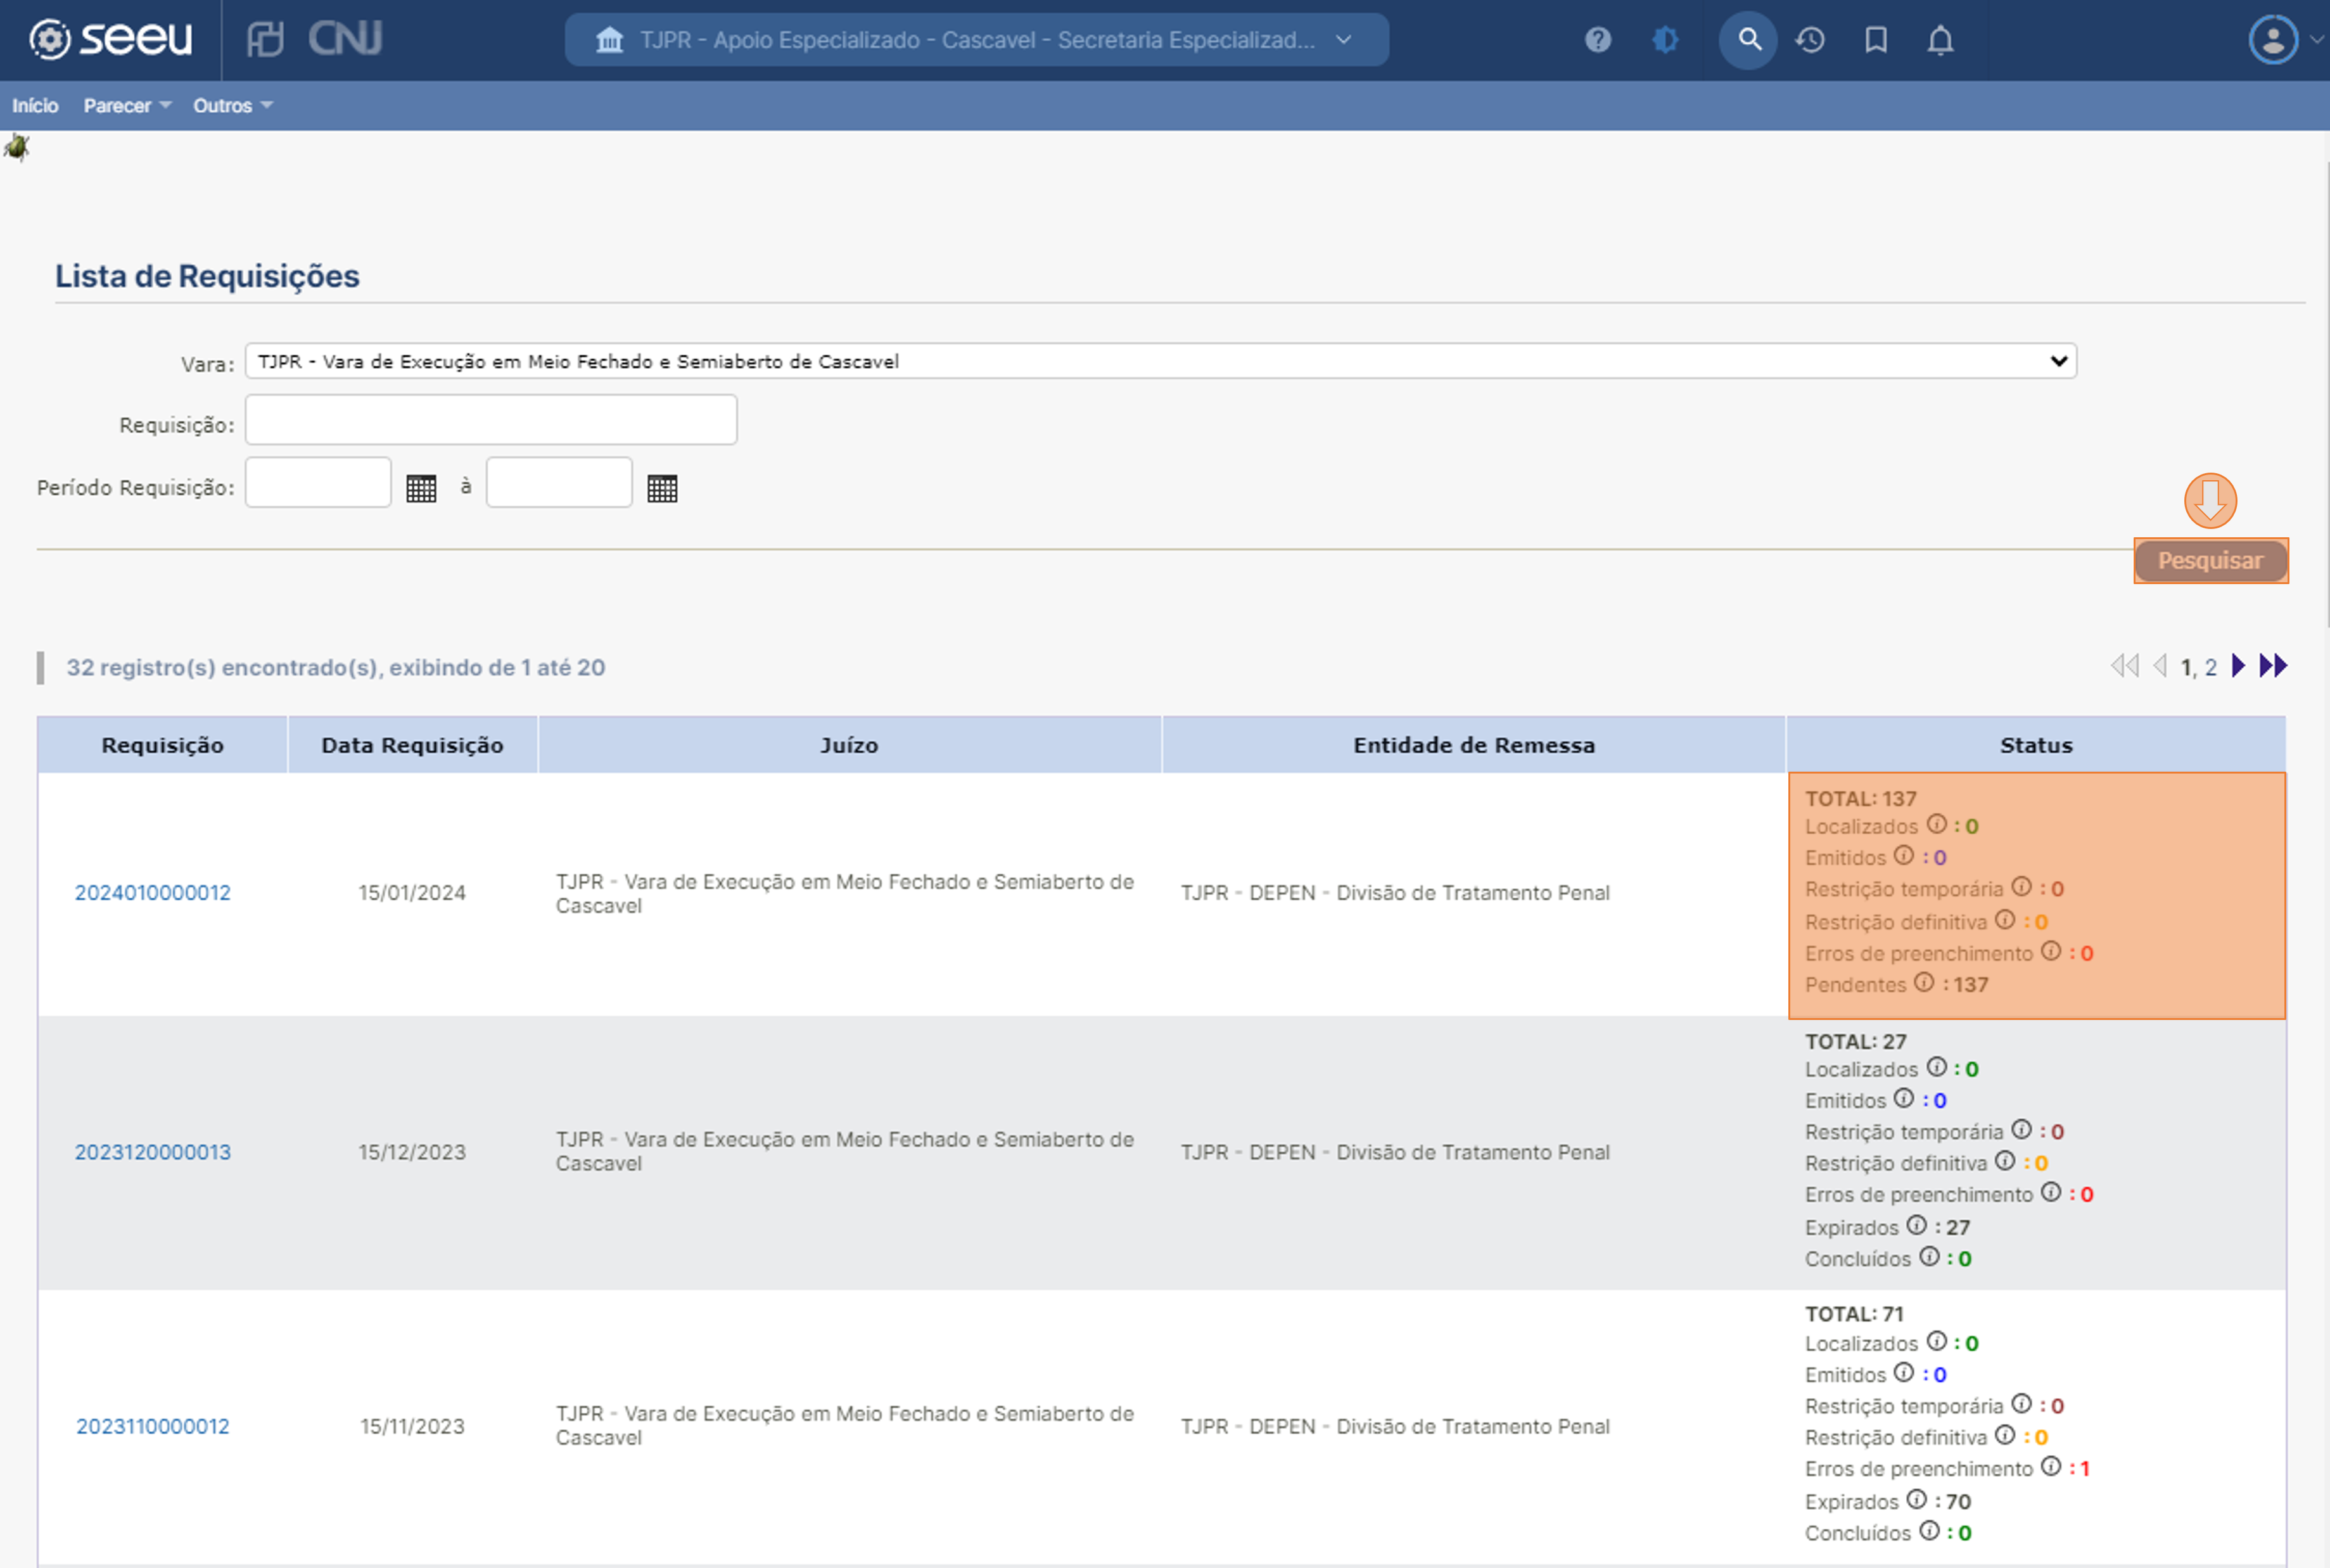The height and width of the screenshot is (1568, 2330).
Task: Click the Juízo column header
Action: pyautogui.click(x=849, y=745)
